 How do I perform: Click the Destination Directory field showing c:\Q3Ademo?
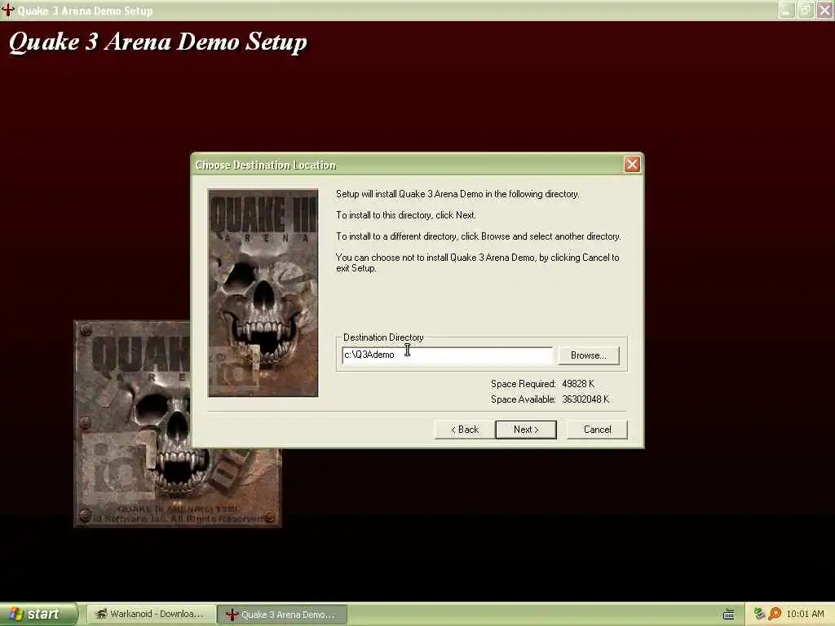coord(448,355)
